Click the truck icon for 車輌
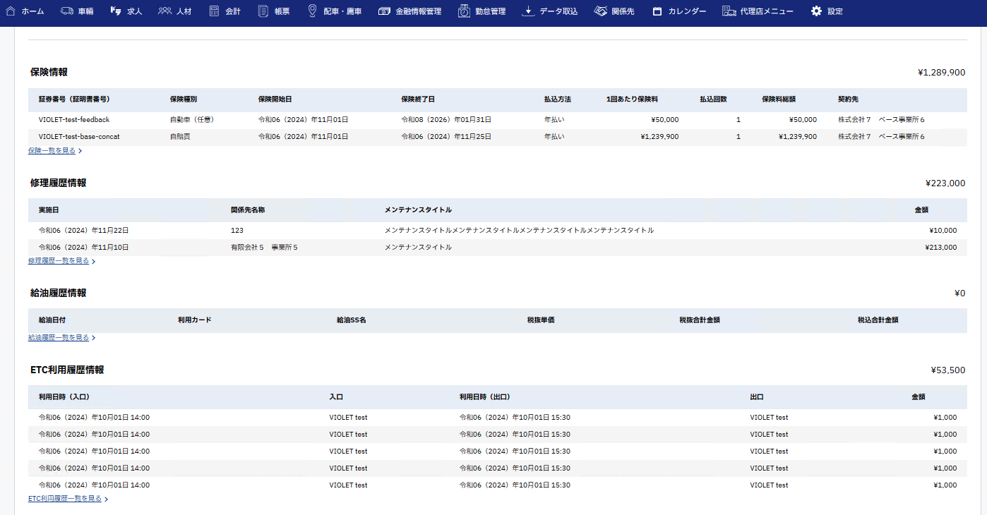 [x=67, y=11]
